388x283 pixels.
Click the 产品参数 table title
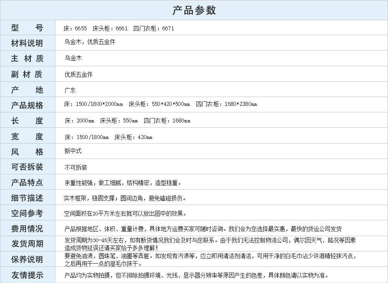click(x=194, y=11)
